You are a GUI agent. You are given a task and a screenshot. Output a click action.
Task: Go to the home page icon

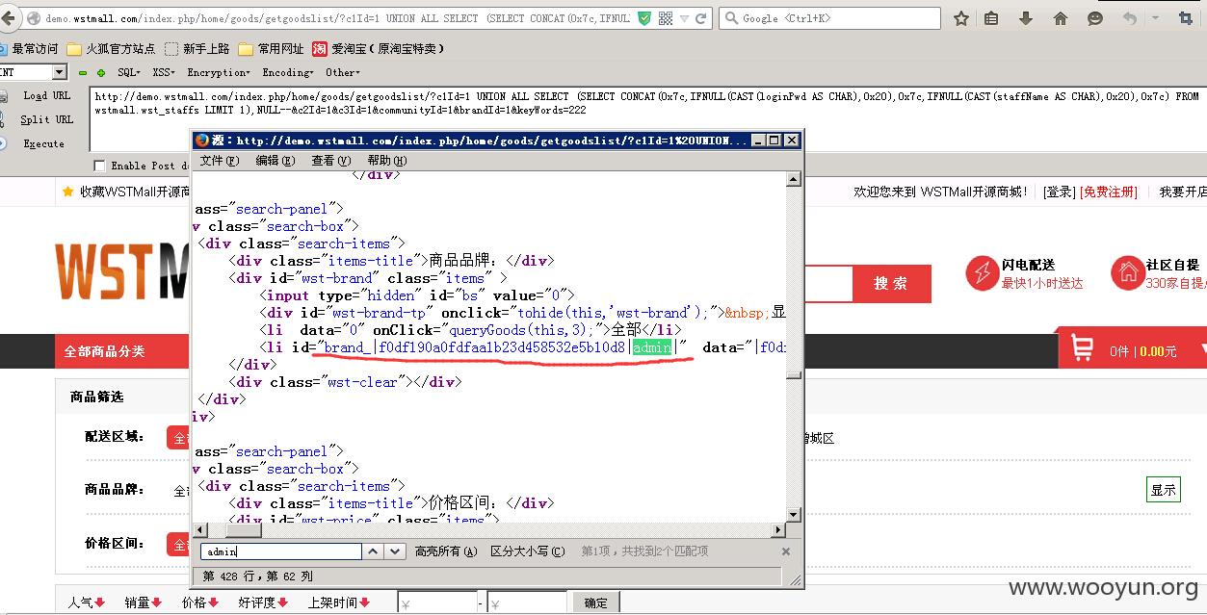[x=1061, y=18]
